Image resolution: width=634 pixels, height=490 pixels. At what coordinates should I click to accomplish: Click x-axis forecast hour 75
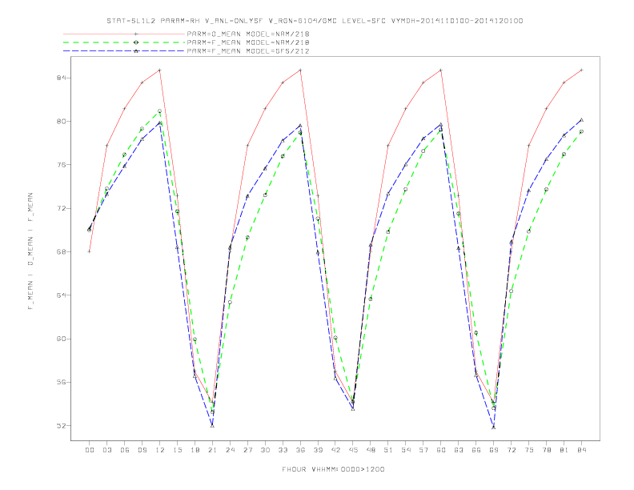(x=529, y=450)
